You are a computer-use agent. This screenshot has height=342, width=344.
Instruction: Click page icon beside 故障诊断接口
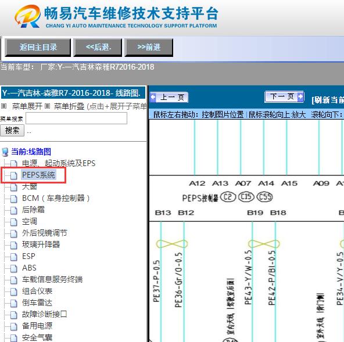click(x=13, y=315)
